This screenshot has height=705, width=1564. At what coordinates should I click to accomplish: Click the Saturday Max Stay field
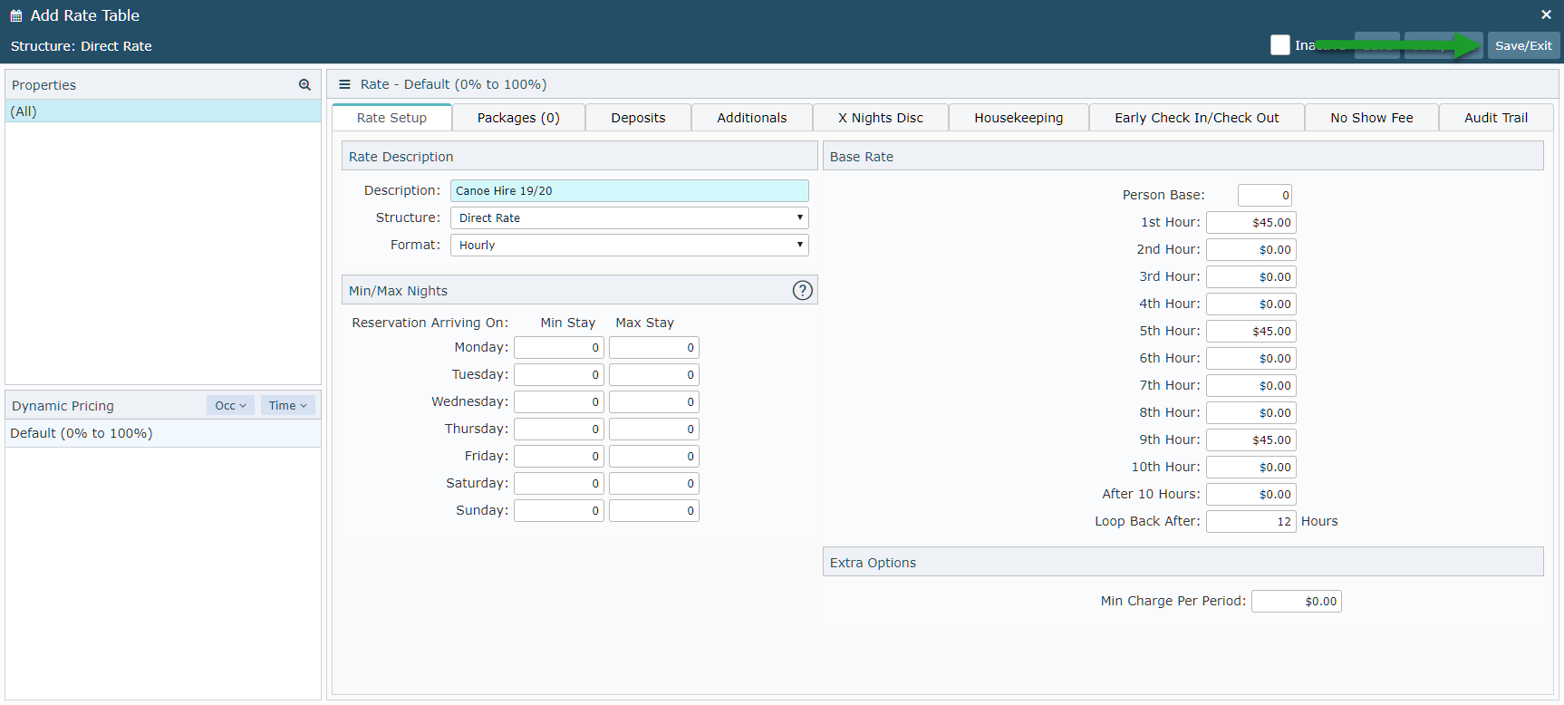tap(653, 484)
